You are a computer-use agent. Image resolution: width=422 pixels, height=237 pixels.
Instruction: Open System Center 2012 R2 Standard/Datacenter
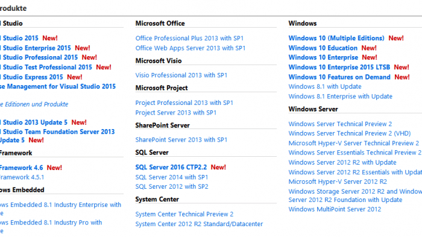pyautogui.click(x=199, y=224)
